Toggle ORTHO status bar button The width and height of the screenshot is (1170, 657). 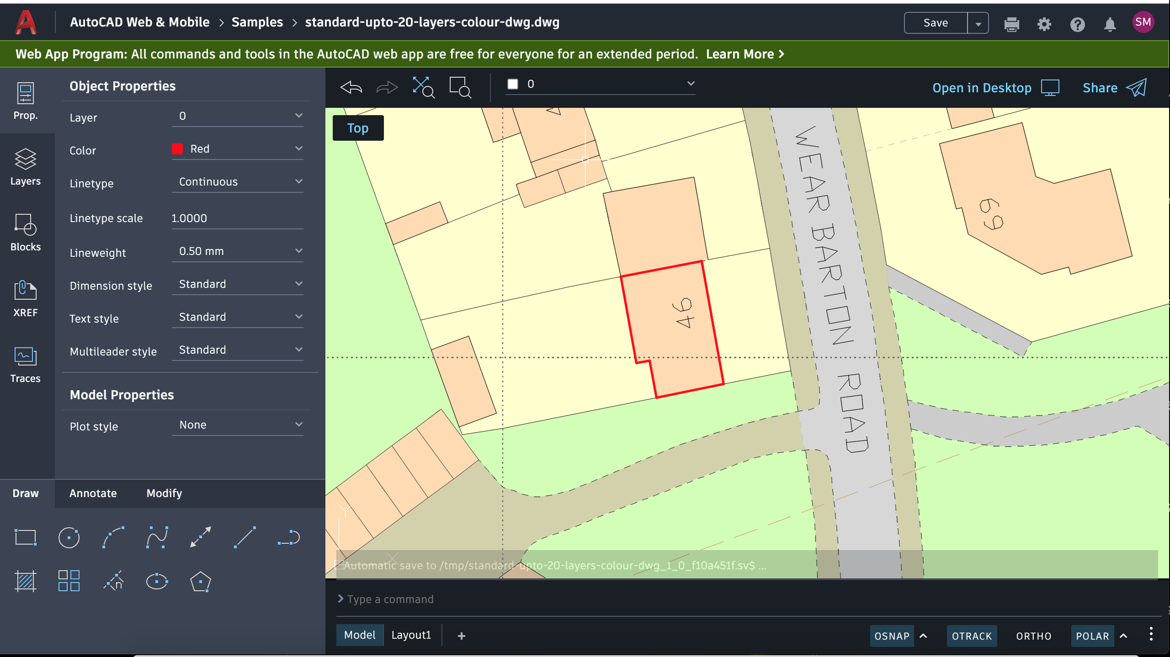pyautogui.click(x=1032, y=635)
